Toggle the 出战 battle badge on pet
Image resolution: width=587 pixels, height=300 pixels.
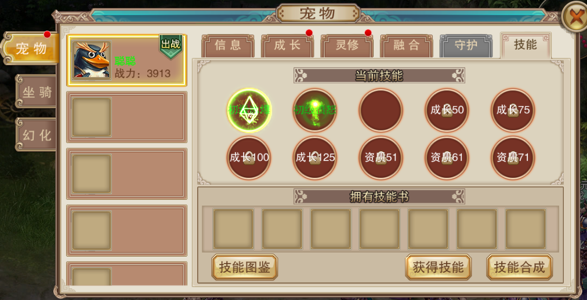171,46
